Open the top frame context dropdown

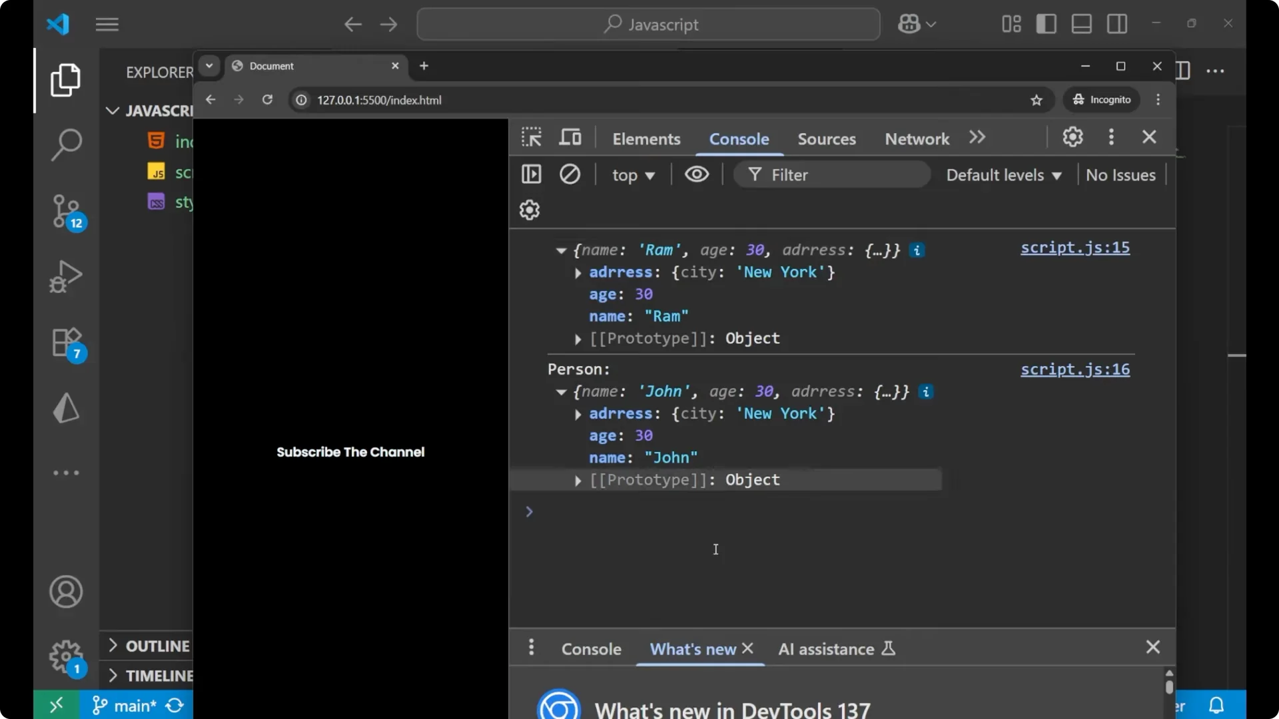[x=633, y=175]
